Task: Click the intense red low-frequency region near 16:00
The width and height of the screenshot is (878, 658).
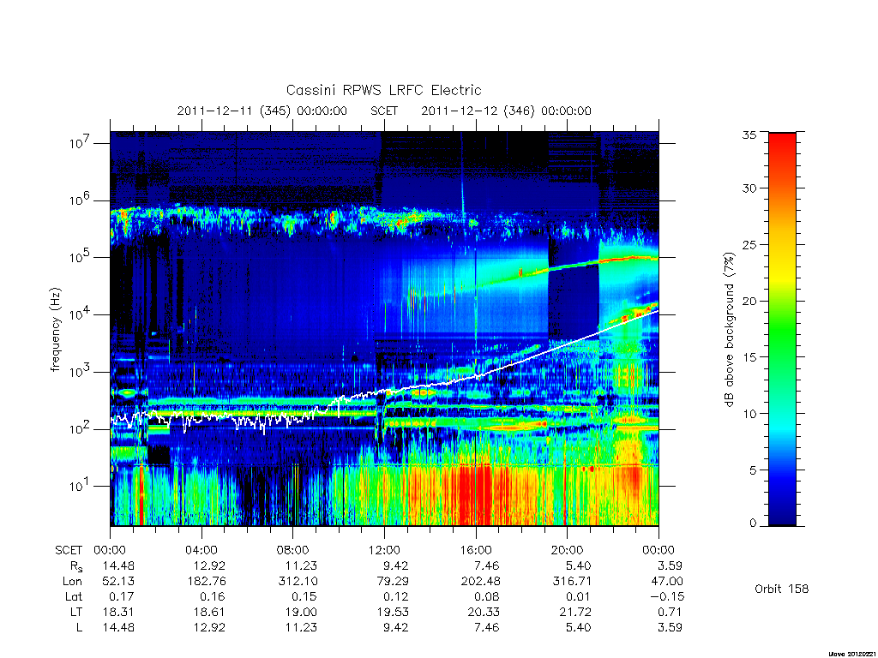Action: pos(475,493)
